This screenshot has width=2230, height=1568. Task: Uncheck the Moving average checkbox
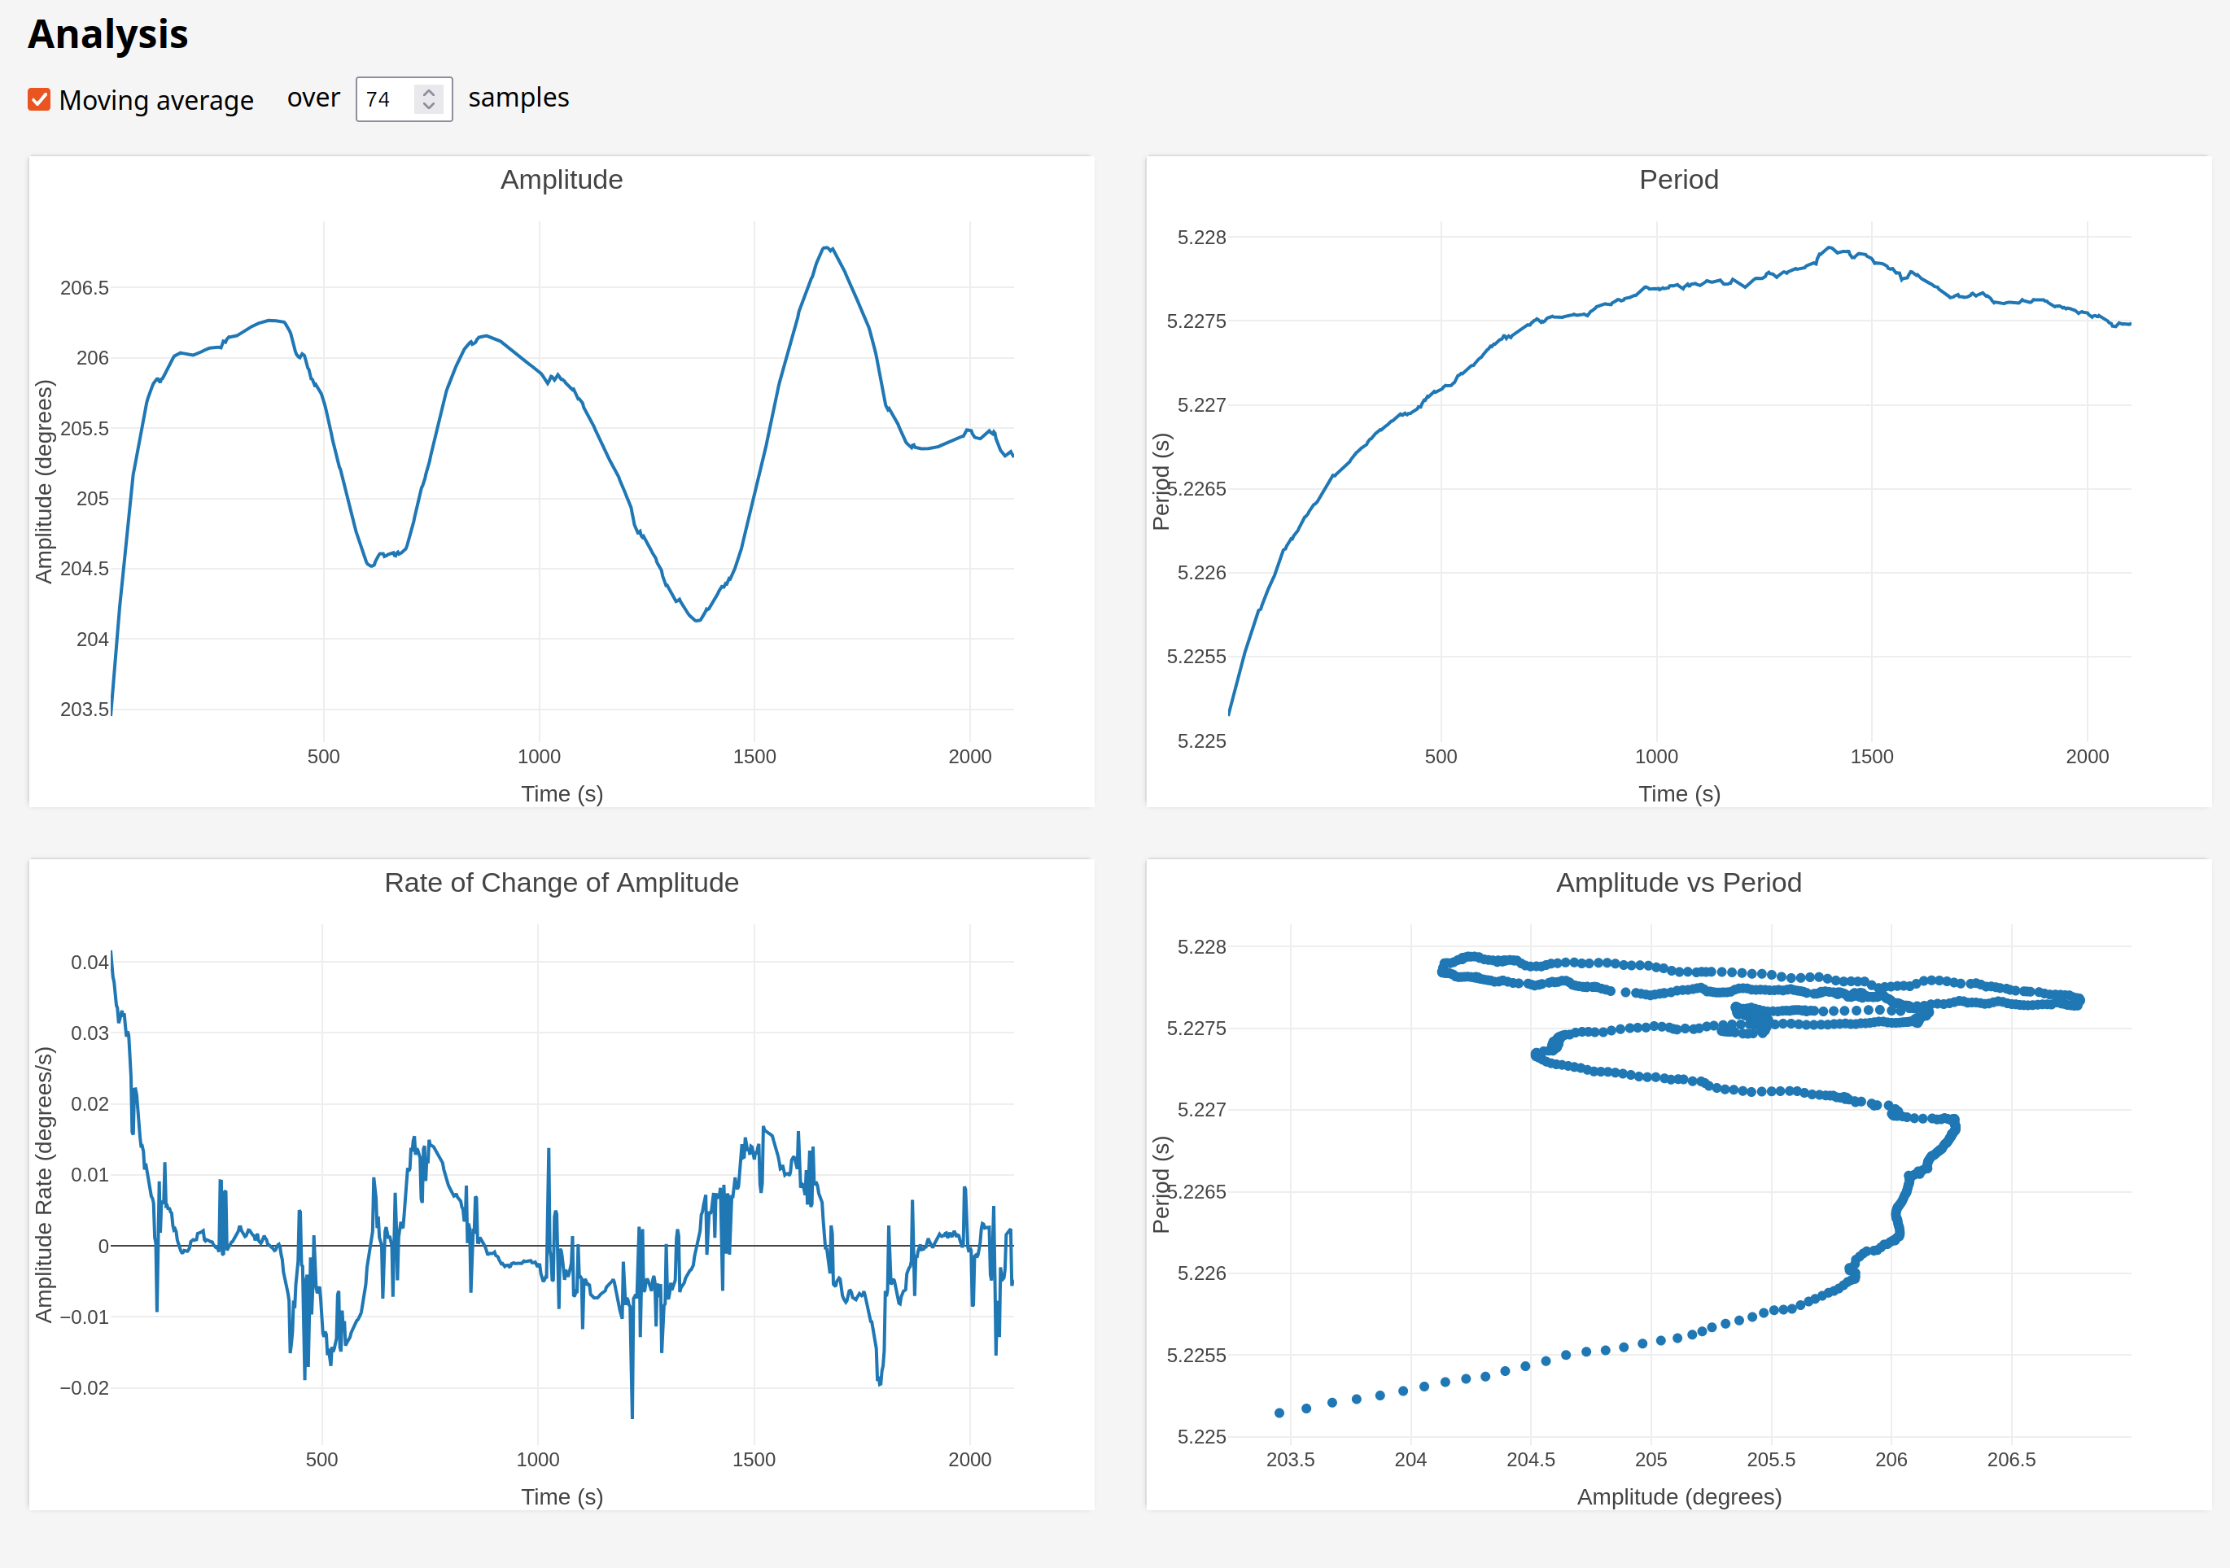tap(39, 99)
